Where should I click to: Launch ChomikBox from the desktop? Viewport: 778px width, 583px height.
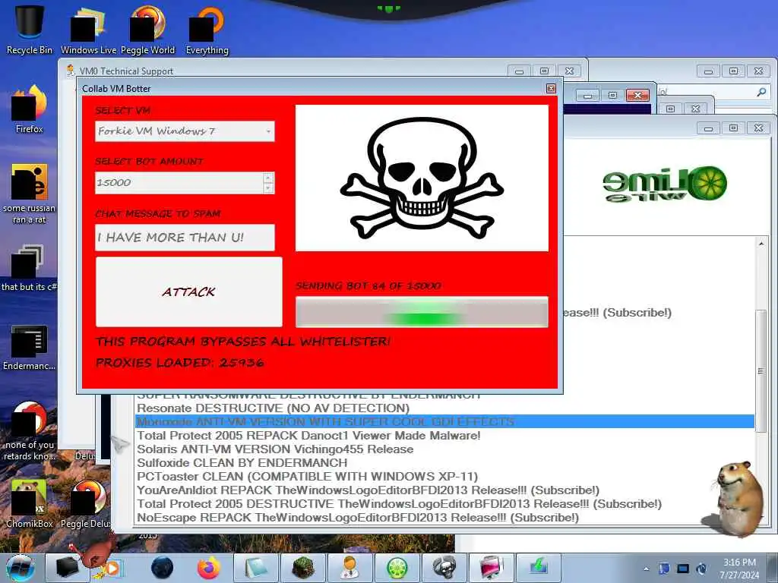29,503
